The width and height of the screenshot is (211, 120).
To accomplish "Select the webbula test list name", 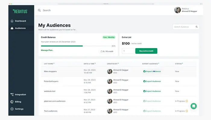I will point(50,91).
